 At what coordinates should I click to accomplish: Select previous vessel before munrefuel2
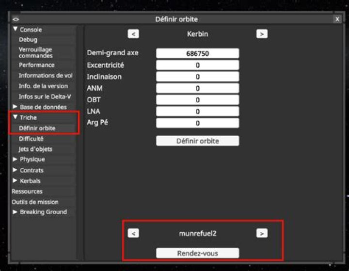click(133, 233)
